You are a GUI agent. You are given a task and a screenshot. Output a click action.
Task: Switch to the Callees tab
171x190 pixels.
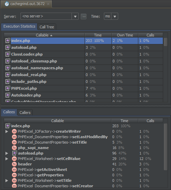point(9,112)
